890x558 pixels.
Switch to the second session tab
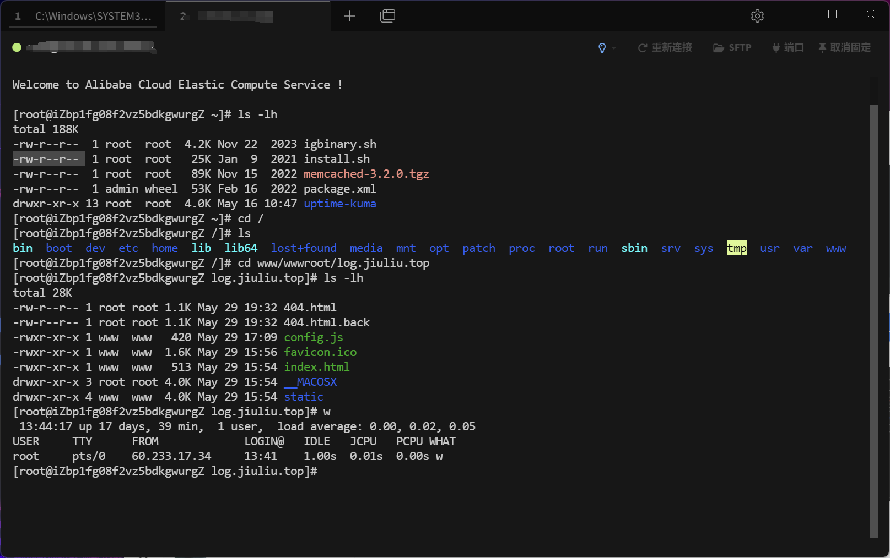pyautogui.click(x=247, y=16)
